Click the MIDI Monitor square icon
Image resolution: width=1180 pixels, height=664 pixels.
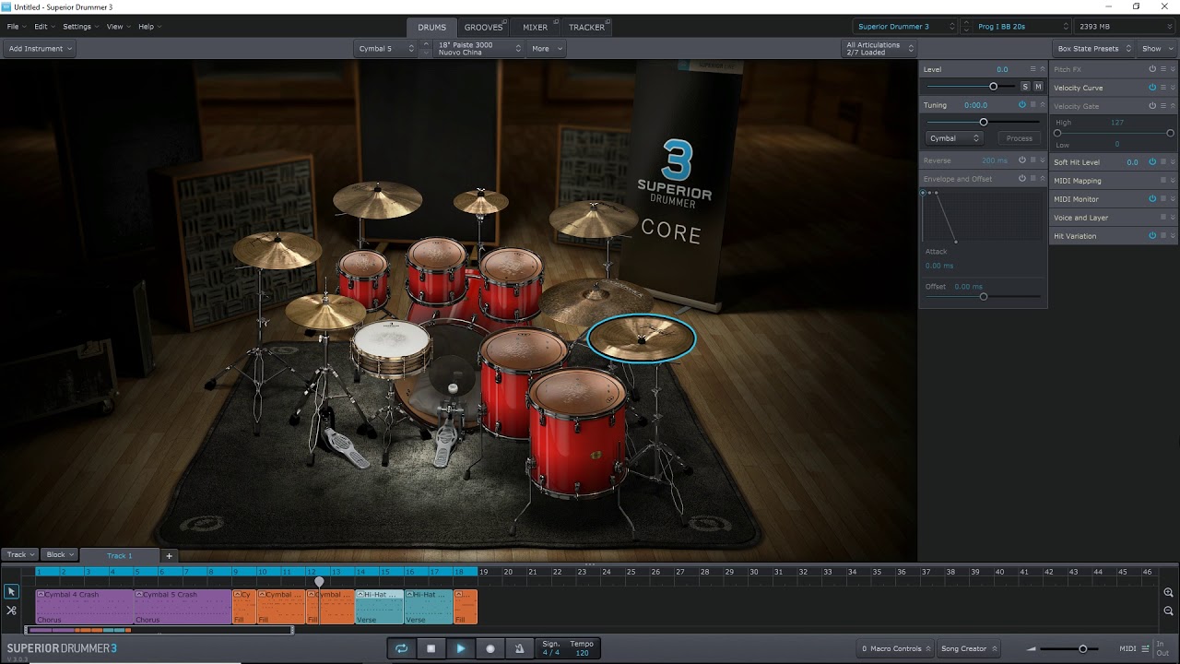tap(1162, 199)
